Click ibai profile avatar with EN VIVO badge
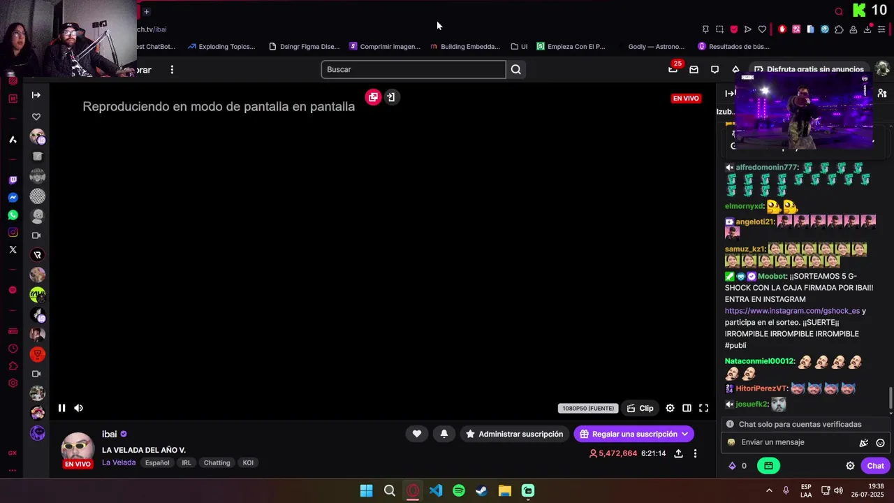This screenshot has width=894, height=503. (x=78, y=451)
